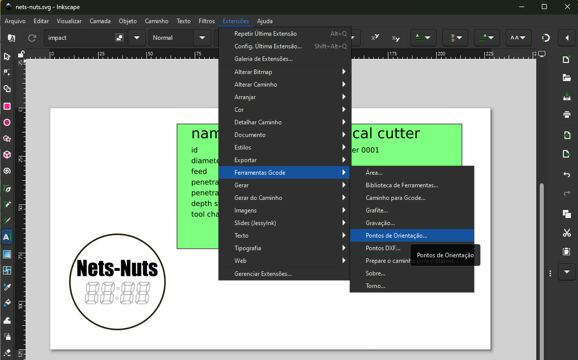Click the Print document icon
Viewport: 578px width, 360px height.
click(567, 115)
